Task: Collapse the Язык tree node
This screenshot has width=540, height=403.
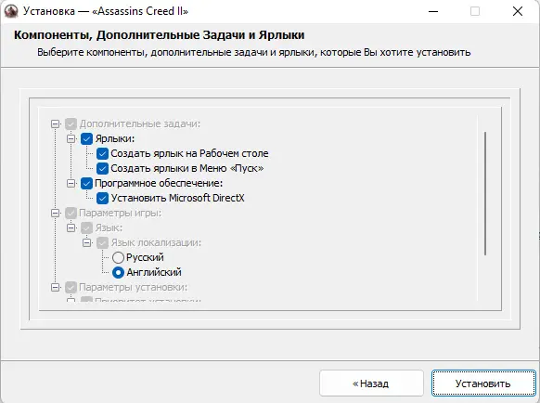Action: pyautogui.click(x=71, y=227)
